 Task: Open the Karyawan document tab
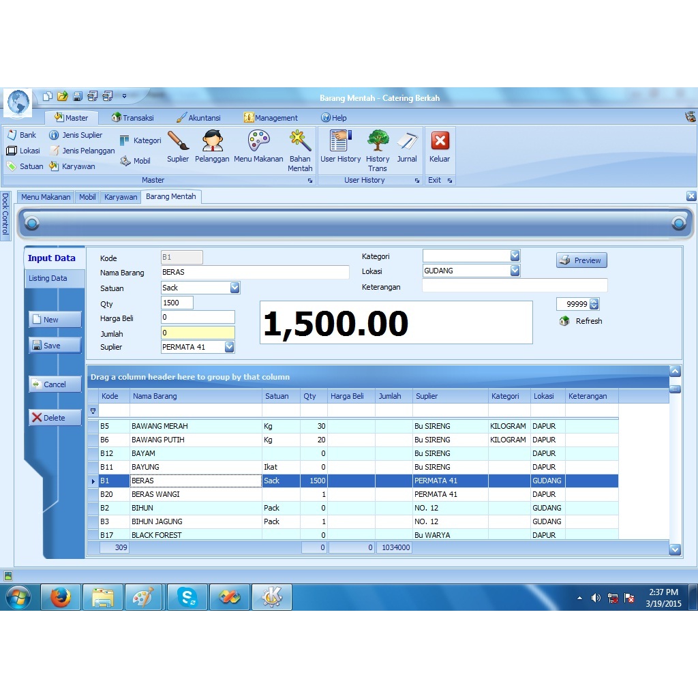[121, 196]
